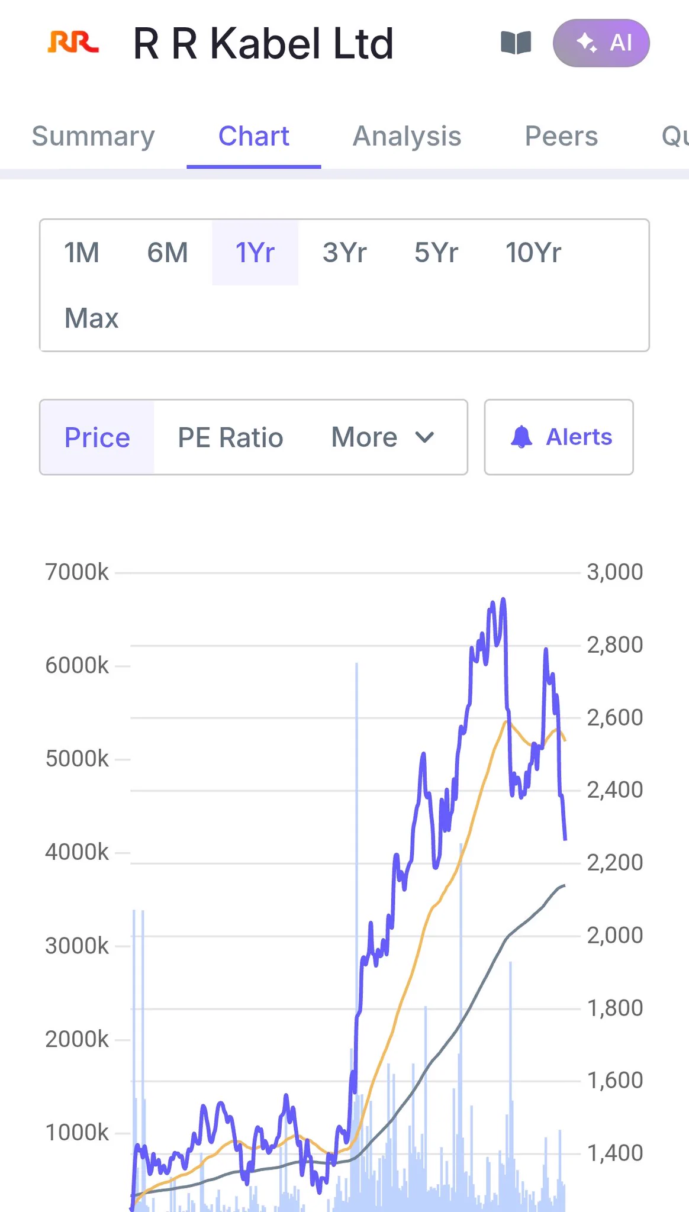Switch chart to PE Ratio

pyautogui.click(x=231, y=437)
